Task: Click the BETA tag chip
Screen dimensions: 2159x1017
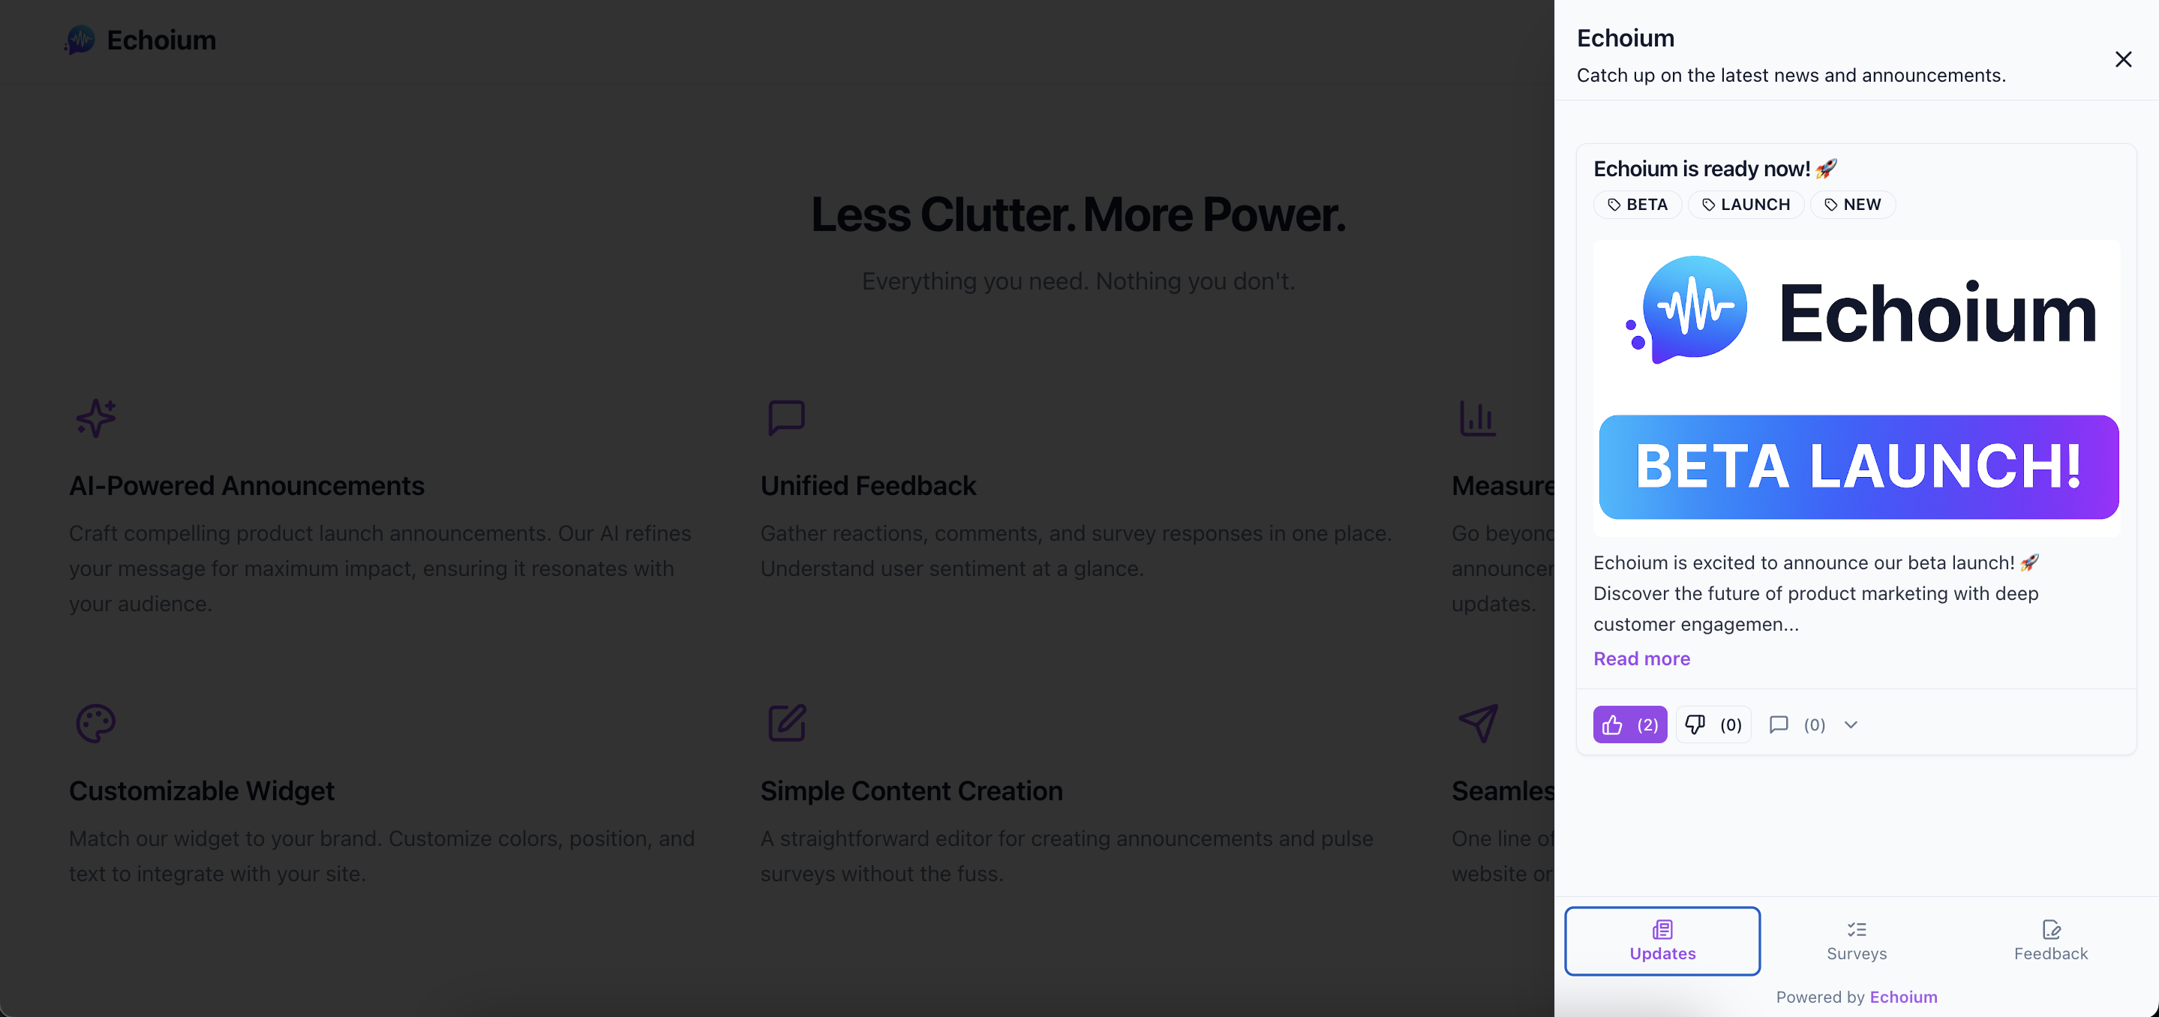Action: 1637,205
